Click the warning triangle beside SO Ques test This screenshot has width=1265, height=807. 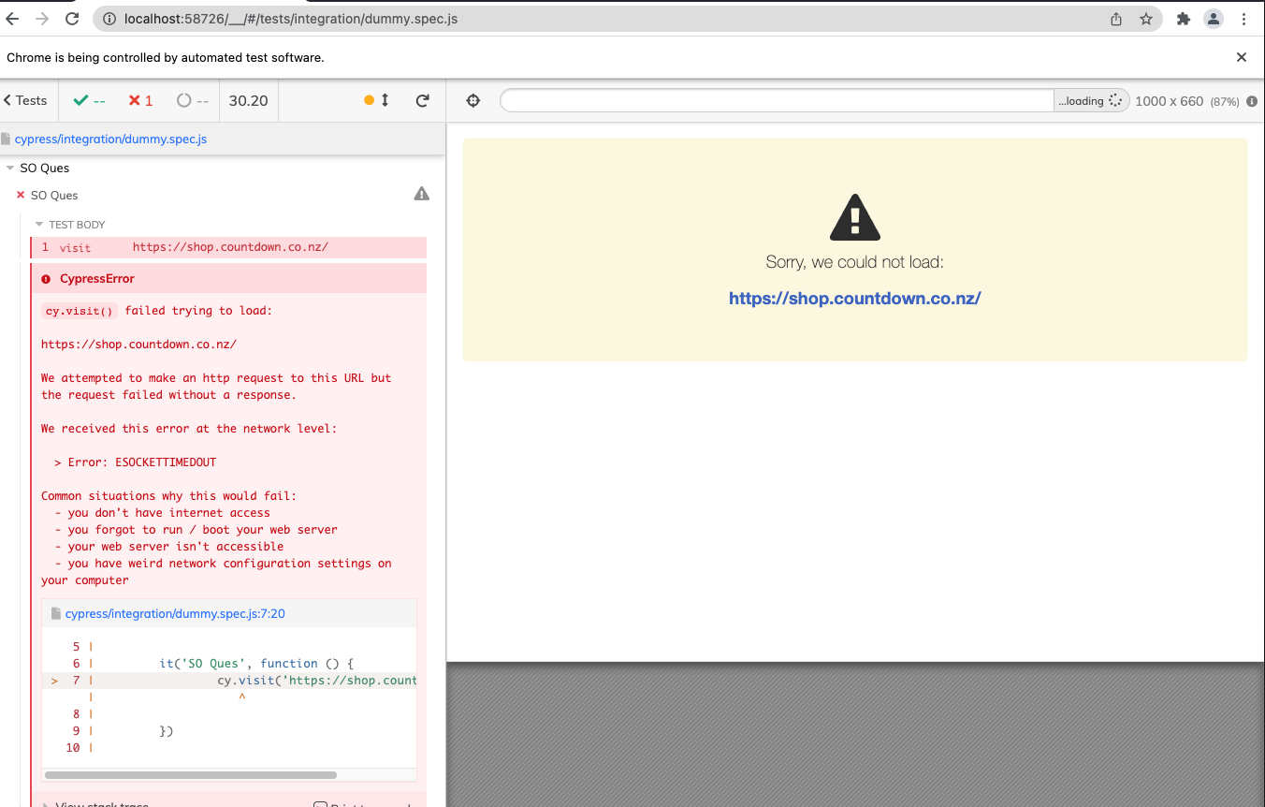[x=422, y=194]
